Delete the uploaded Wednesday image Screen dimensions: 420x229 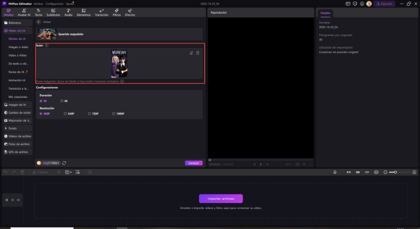(198, 53)
